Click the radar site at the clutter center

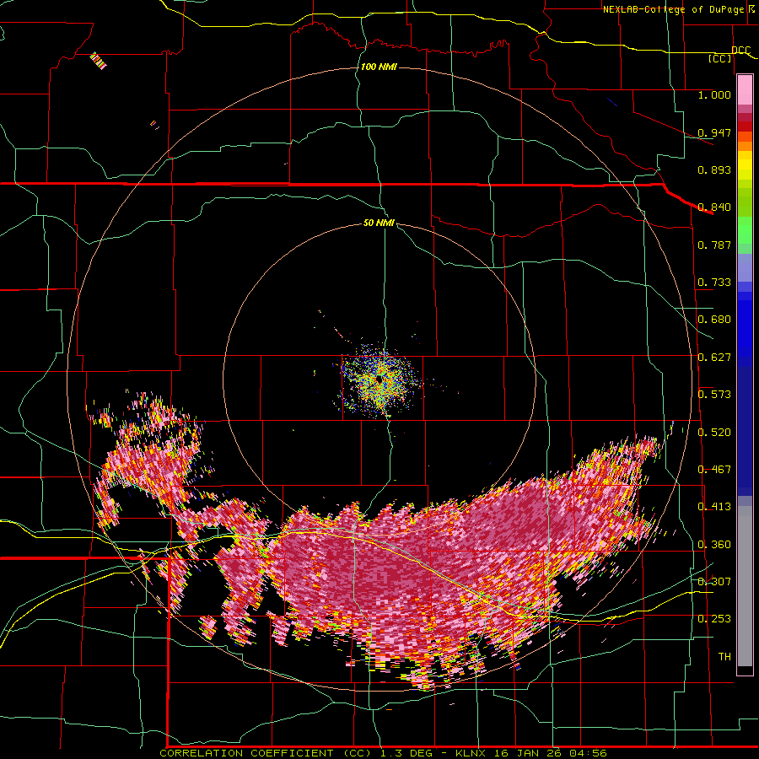379,379
